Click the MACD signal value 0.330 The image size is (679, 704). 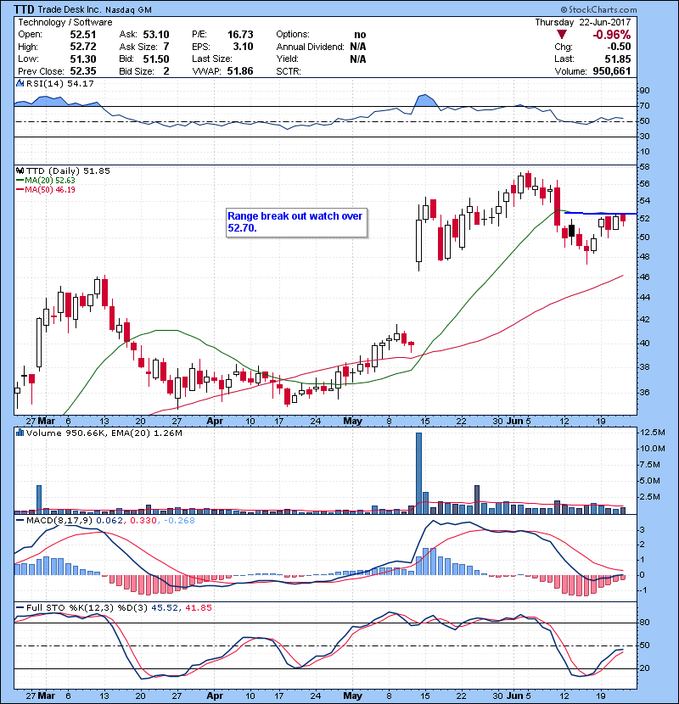click(x=143, y=521)
